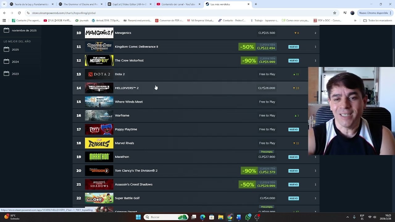Viewport: 395px width, 222px height.
Task: Open The Crew Motorfest capsule image
Action: [x=99, y=60]
